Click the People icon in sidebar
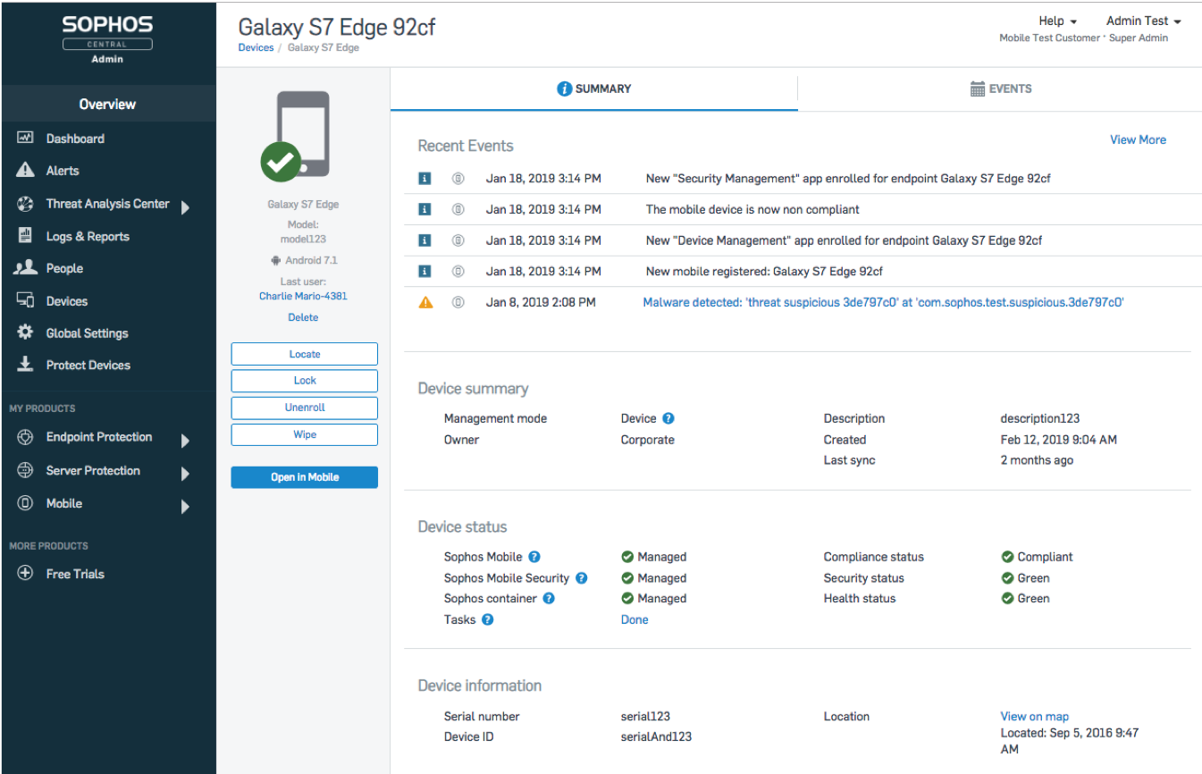The image size is (1202, 774). coord(25,268)
